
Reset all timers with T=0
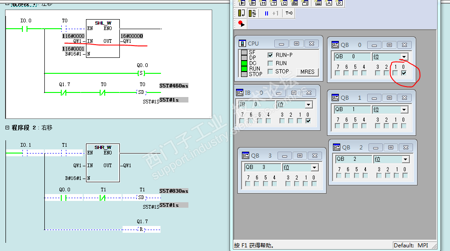(x=289, y=13)
